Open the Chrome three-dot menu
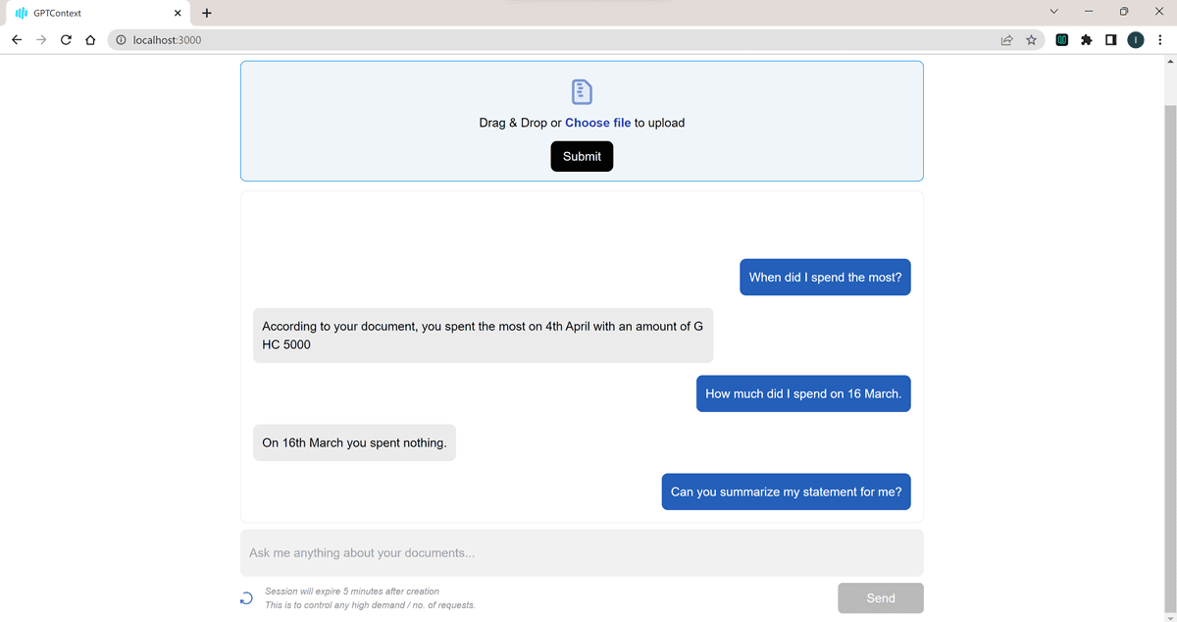 (1159, 40)
